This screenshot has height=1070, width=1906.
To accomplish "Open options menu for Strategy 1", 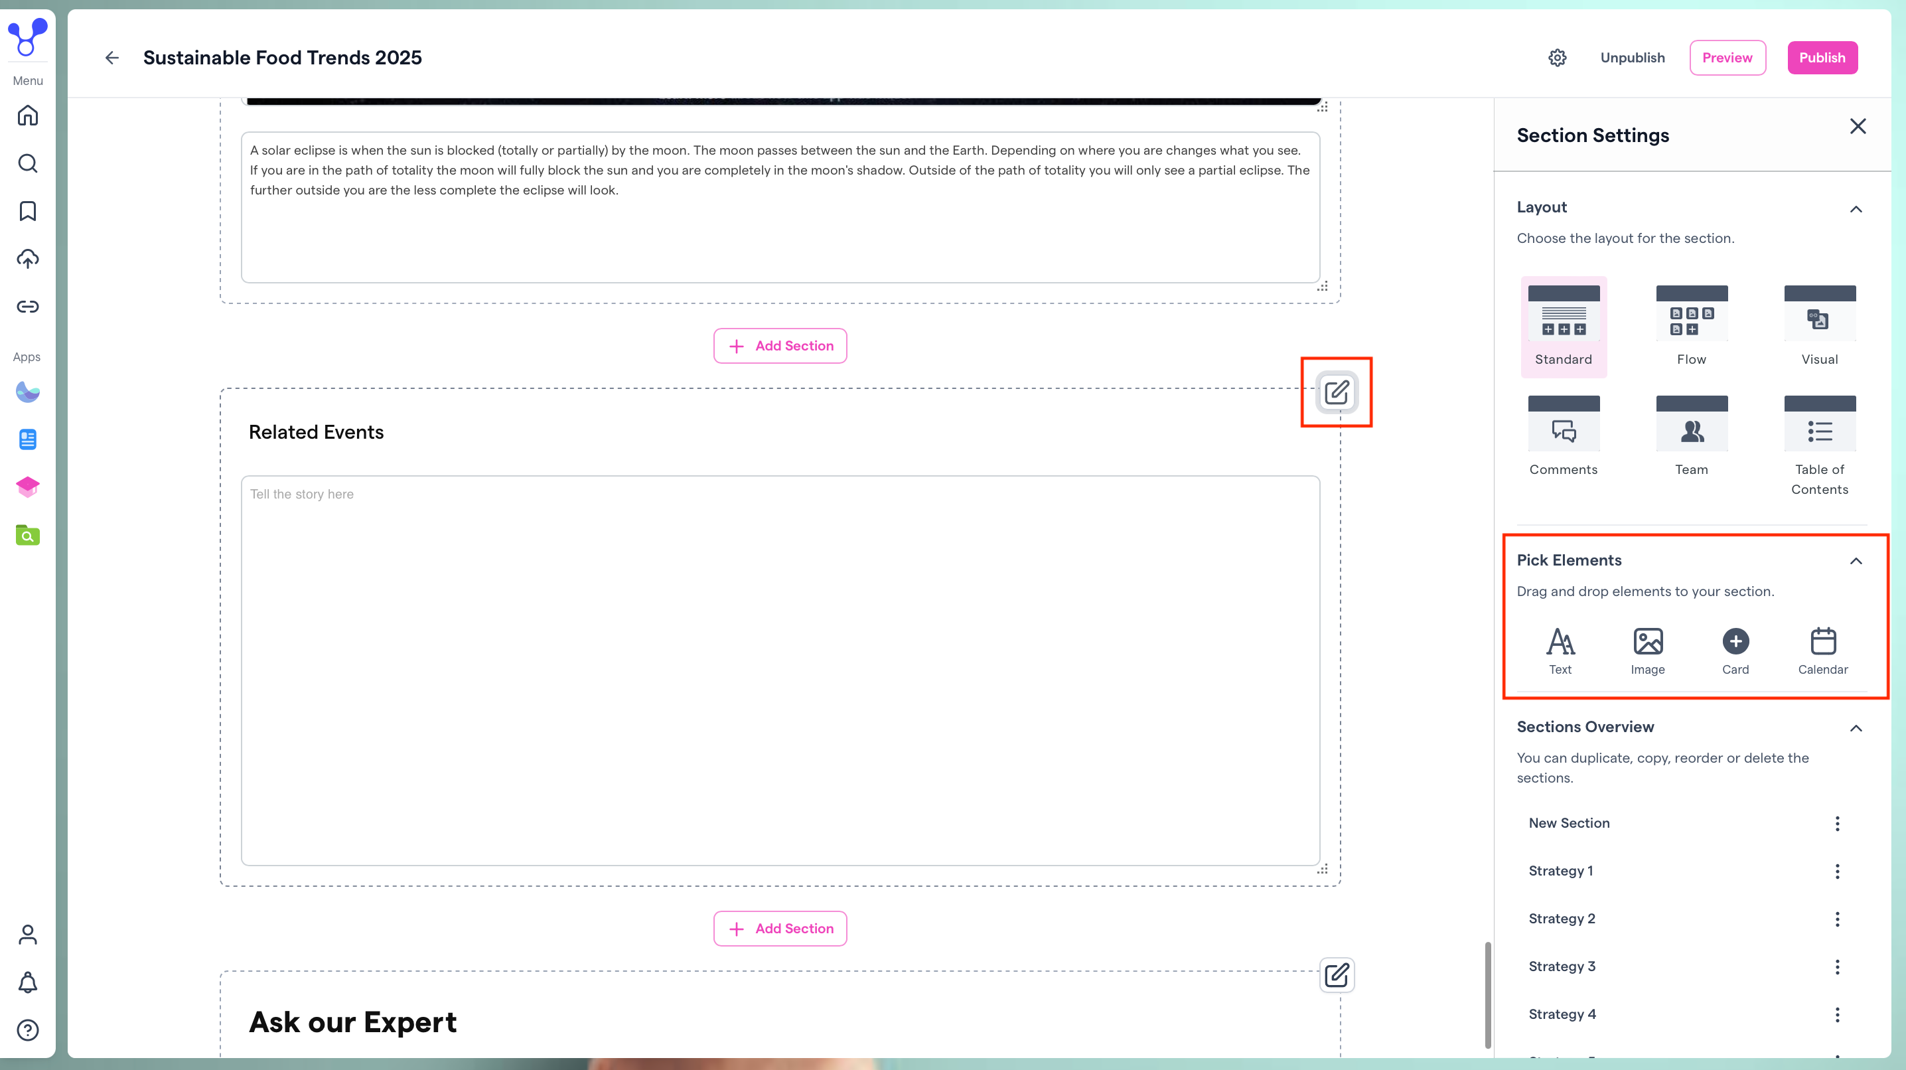I will (x=1836, y=872).
